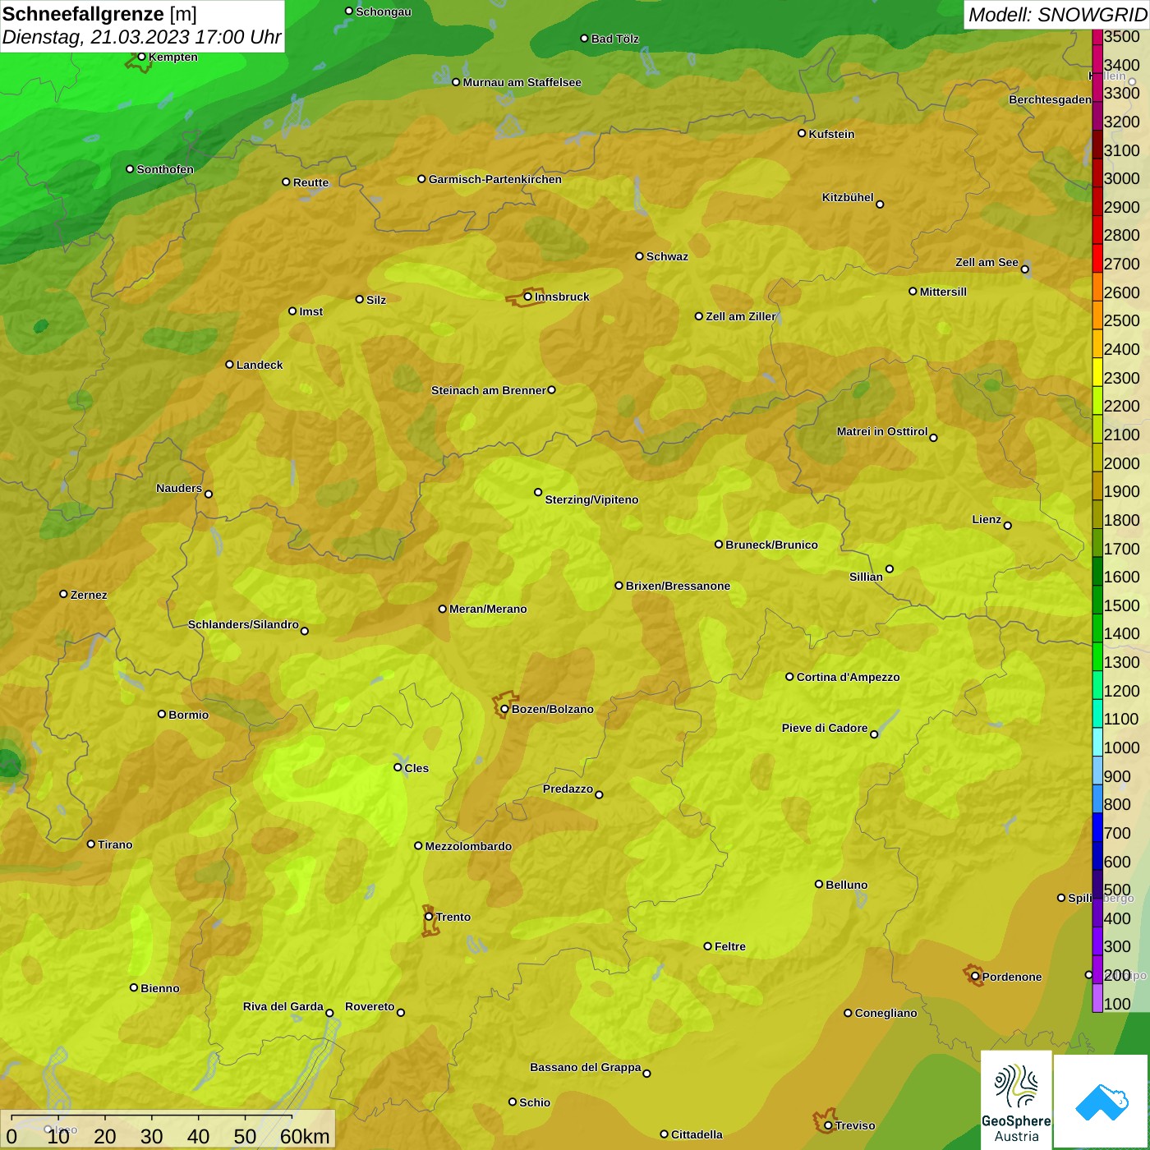1150x1150 pixels.
Task: Click the 100 value on the legend
Action: pyautogui.click(x=1118, y=1004)
